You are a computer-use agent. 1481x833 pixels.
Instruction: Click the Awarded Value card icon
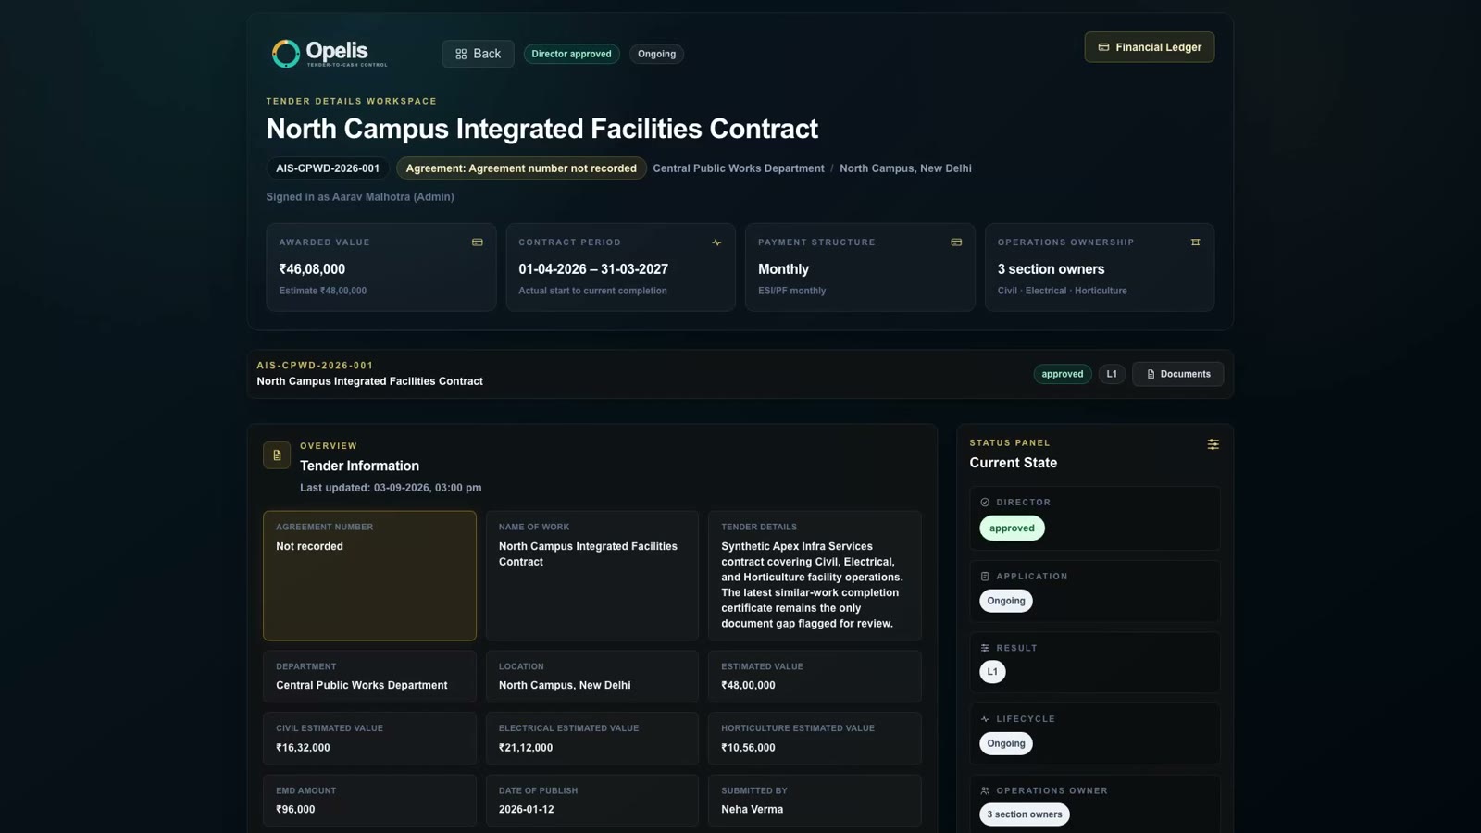(x=478, y=242)
